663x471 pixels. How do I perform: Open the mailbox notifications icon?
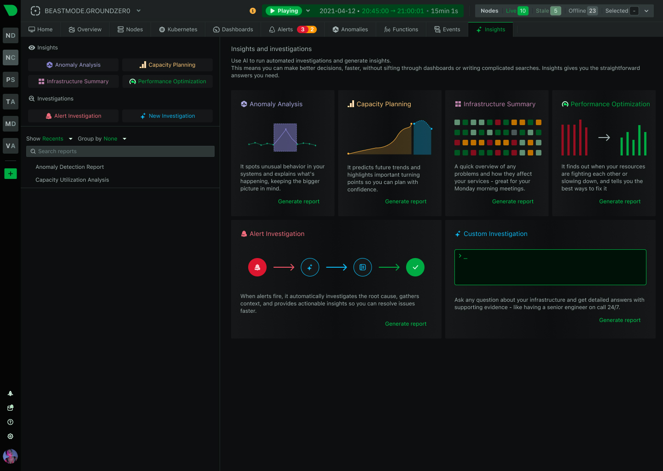pos(10,408)
